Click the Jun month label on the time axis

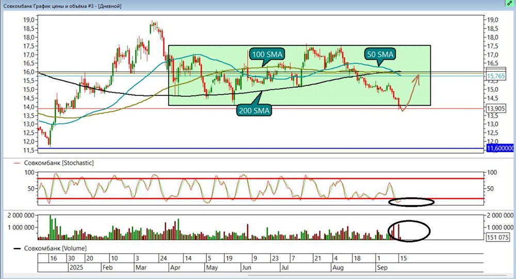point(247,268)
